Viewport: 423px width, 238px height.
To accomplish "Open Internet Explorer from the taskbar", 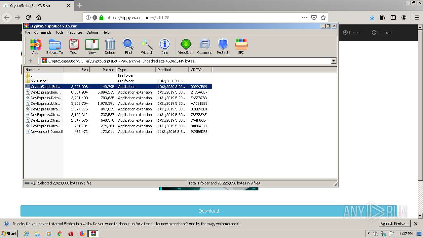I will [x=26, y=234].
